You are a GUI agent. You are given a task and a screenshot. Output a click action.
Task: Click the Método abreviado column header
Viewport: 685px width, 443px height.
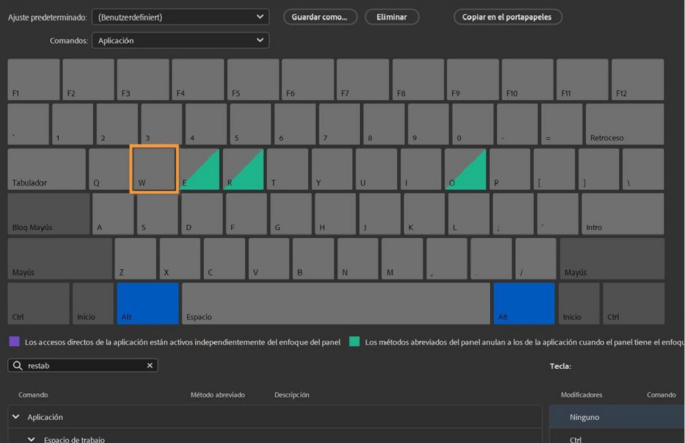pyautogui.click(x=217, y=395)
